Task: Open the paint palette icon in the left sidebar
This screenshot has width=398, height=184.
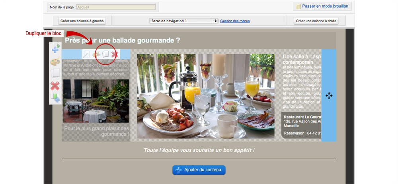Action: tap(55, 61)
